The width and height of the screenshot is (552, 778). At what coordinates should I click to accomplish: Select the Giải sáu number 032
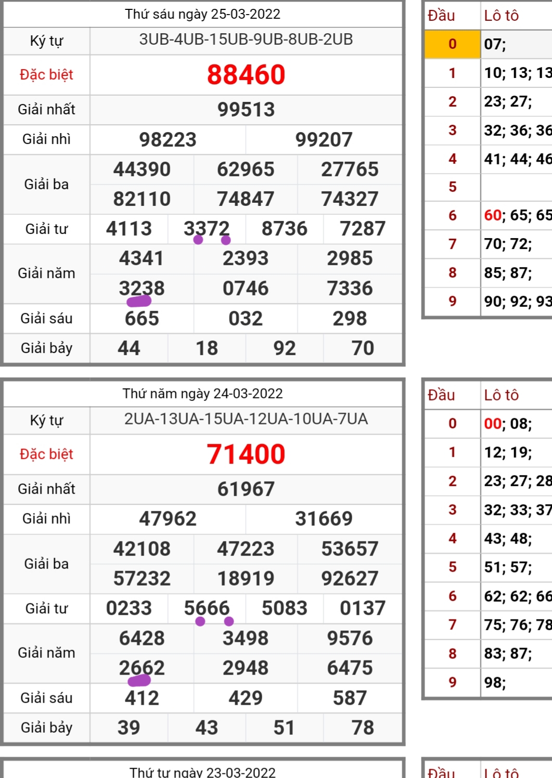coord(246,318)
